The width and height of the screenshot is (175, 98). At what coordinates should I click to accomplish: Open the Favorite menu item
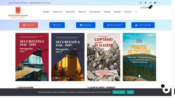pyautogui.click(x=128, y=12)
